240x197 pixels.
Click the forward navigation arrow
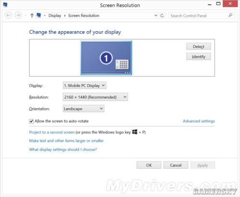click(18, 15)
